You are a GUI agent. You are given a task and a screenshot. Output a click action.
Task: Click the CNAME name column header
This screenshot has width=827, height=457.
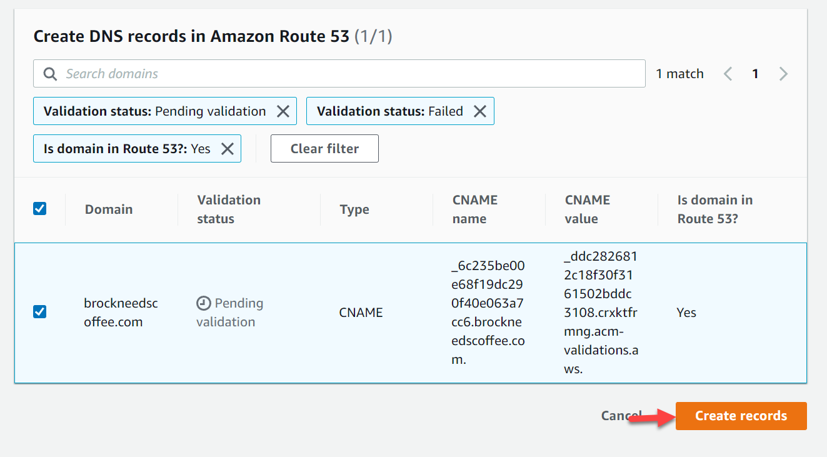coord(475,209)
